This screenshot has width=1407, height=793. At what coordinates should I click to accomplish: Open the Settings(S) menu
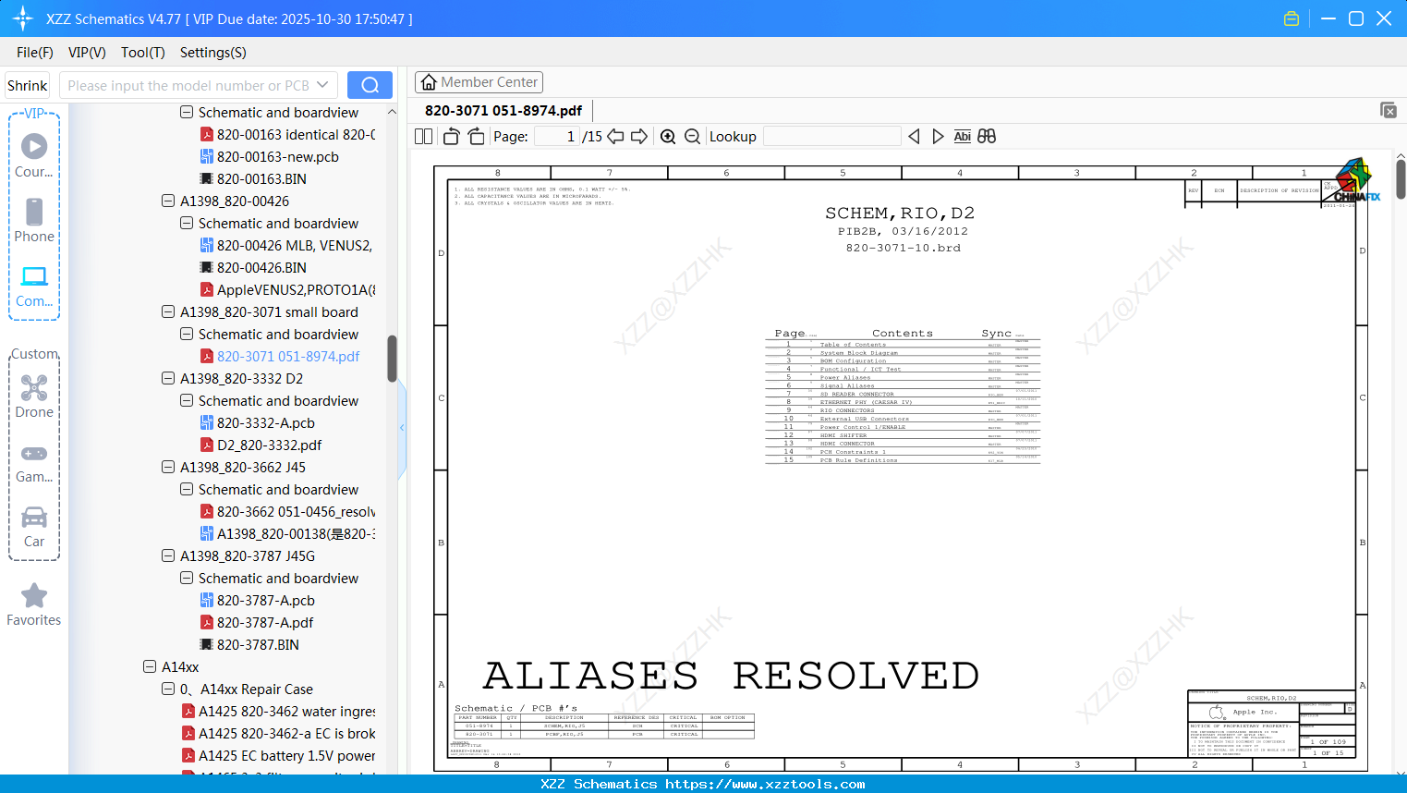[213, 53]
